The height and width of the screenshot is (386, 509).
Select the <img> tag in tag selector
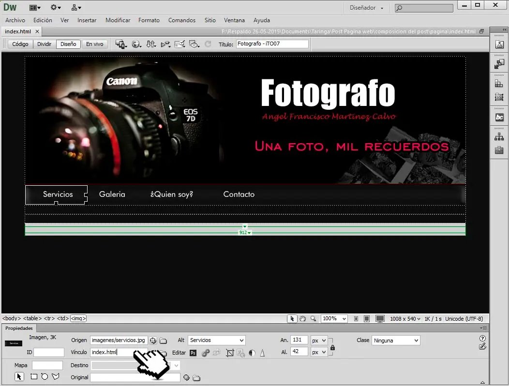click(78, 318)
